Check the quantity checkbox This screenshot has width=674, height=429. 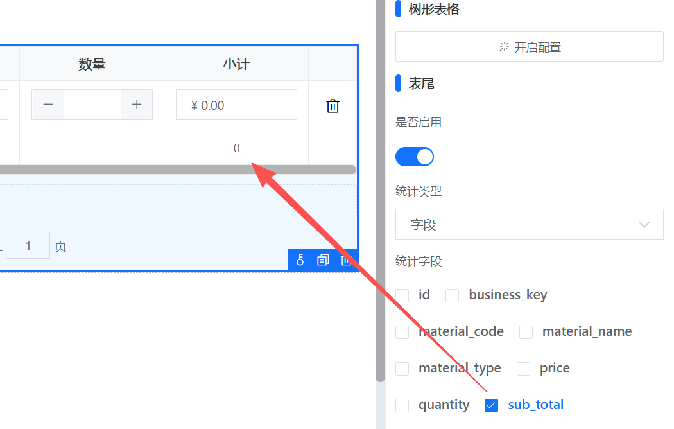coord(402,405)
